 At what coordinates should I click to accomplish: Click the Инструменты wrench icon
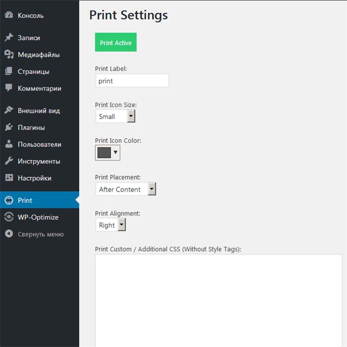click(x=9, y=161)
